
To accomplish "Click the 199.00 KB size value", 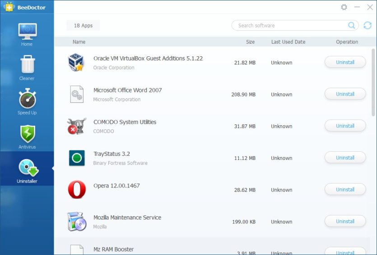I will 244,222.
